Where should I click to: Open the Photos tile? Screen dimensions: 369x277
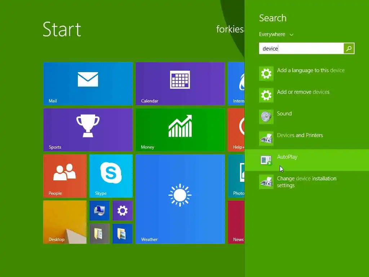pyautogui.click(x=236, y=176)
